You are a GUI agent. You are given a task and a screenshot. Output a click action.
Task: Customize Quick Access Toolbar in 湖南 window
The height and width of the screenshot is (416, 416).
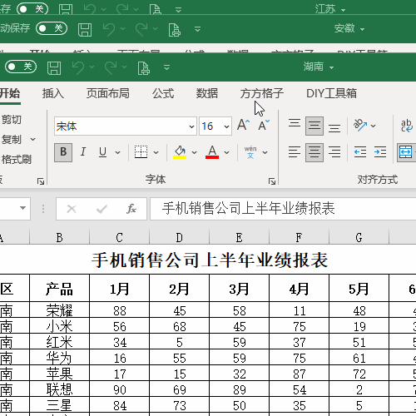[166, 67]
